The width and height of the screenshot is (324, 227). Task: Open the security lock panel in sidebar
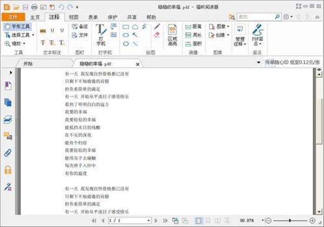click(x=8, y=170)
